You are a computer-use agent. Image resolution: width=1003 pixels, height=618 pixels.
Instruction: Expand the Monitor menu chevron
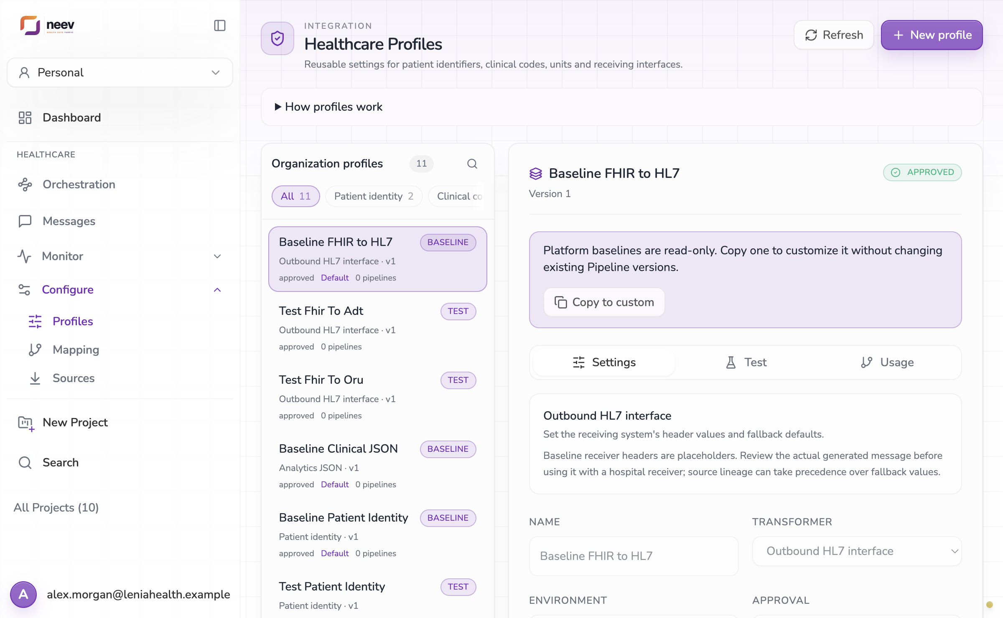tap(217, 256)
